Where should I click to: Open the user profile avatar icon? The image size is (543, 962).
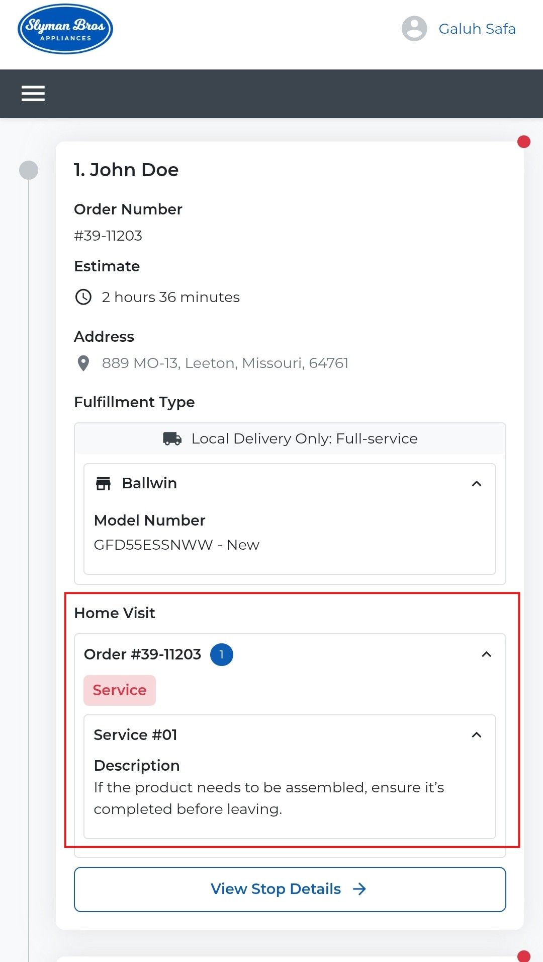tap(414, 29)
